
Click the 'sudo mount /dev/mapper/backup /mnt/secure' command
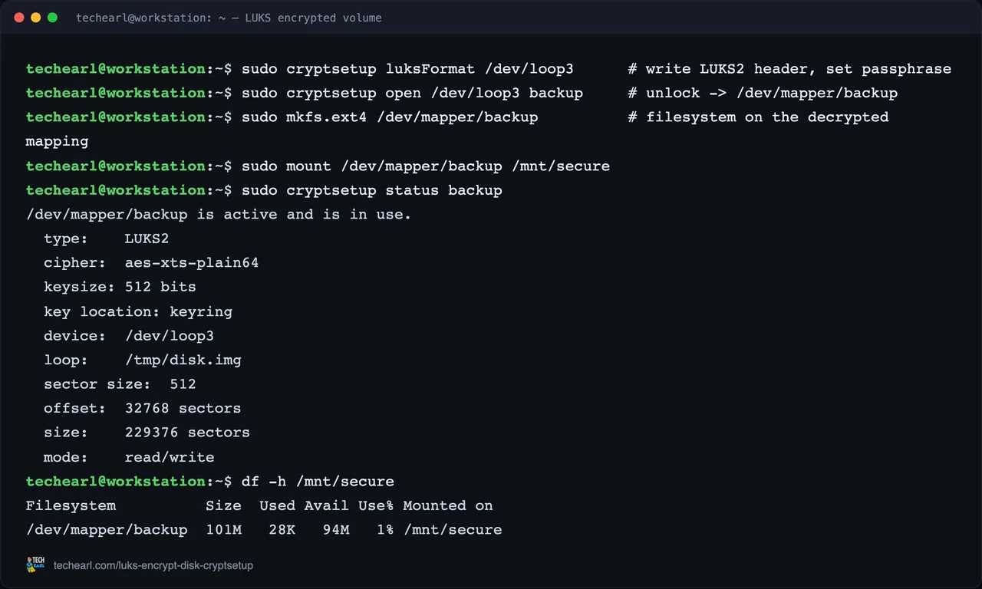point(426,166)
